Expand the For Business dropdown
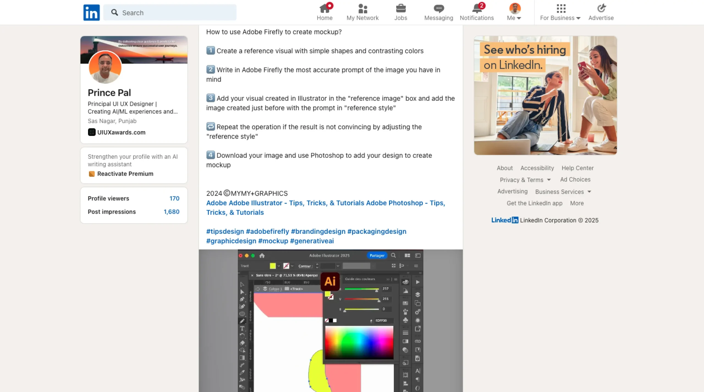The width and height of the screenshot is (704, 392). click(560, 12)
